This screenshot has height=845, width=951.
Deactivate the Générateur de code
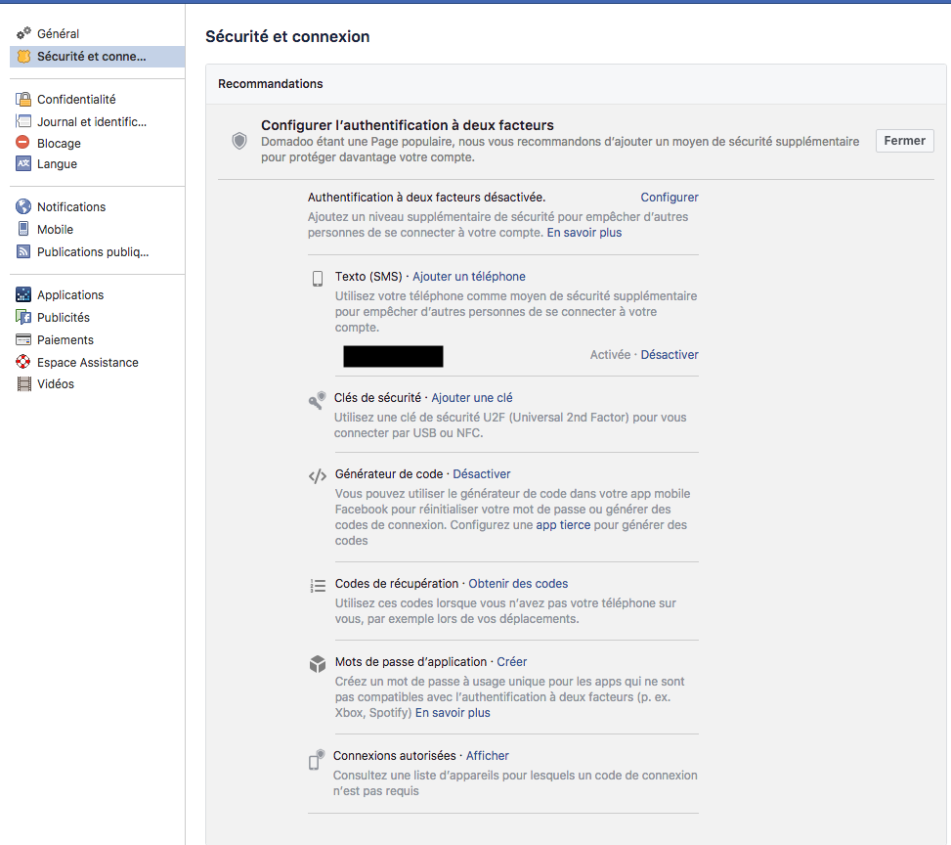(482, 474)
